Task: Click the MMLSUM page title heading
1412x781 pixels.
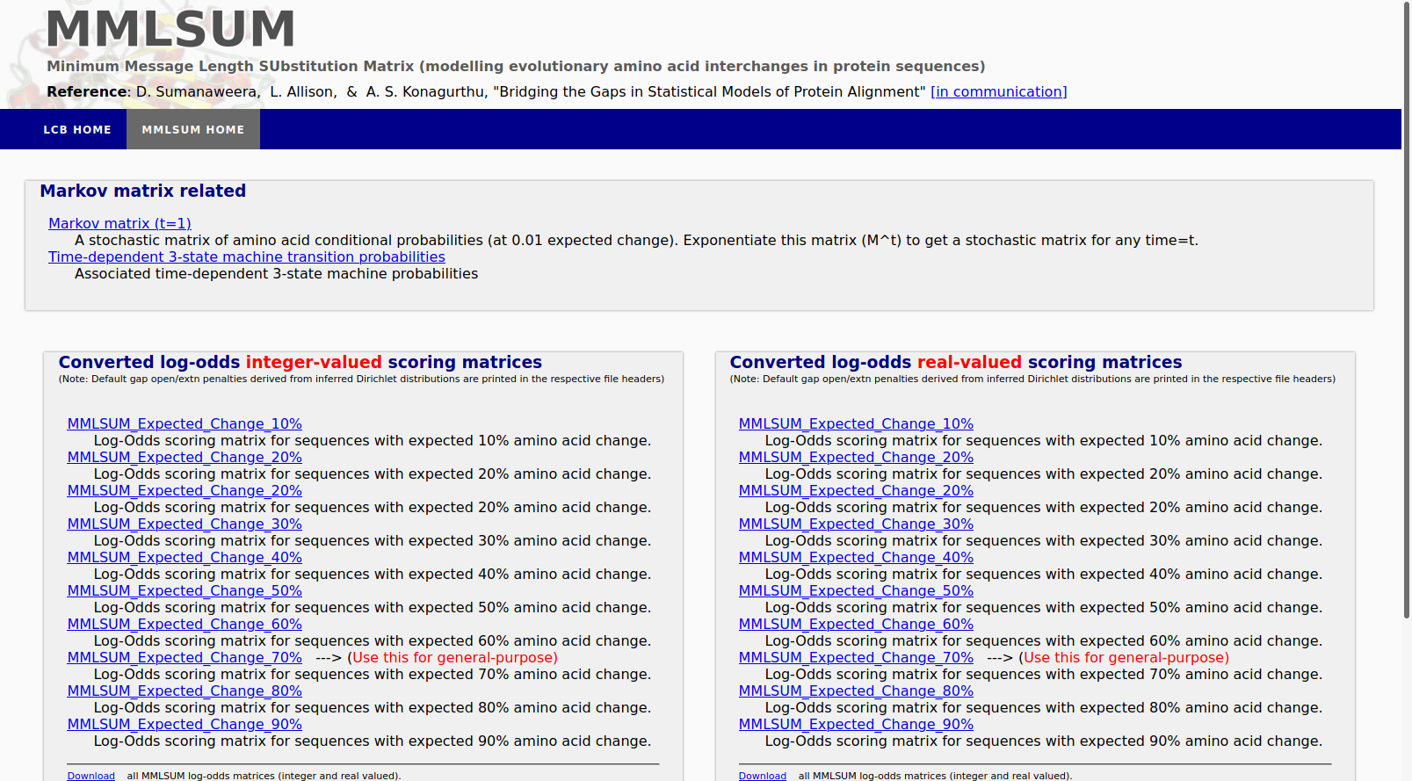Action: [170, 29]
